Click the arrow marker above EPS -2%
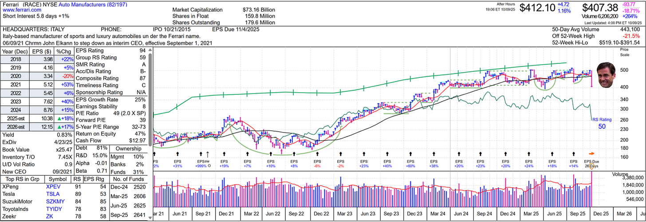The image size is (646, 222). [x=340, y=153]
